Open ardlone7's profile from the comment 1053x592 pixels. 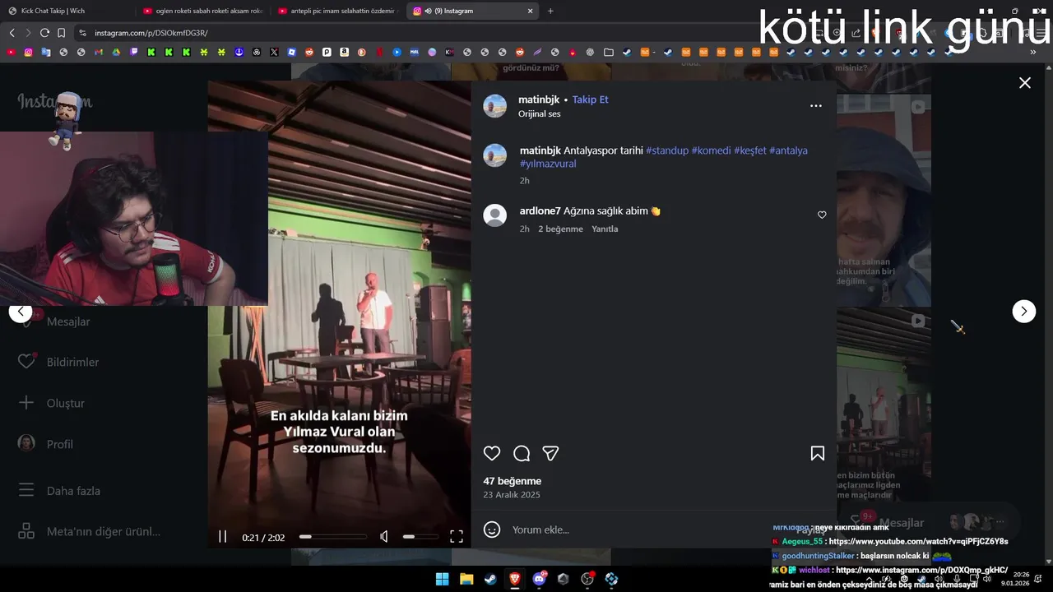(x=540, y=210)
